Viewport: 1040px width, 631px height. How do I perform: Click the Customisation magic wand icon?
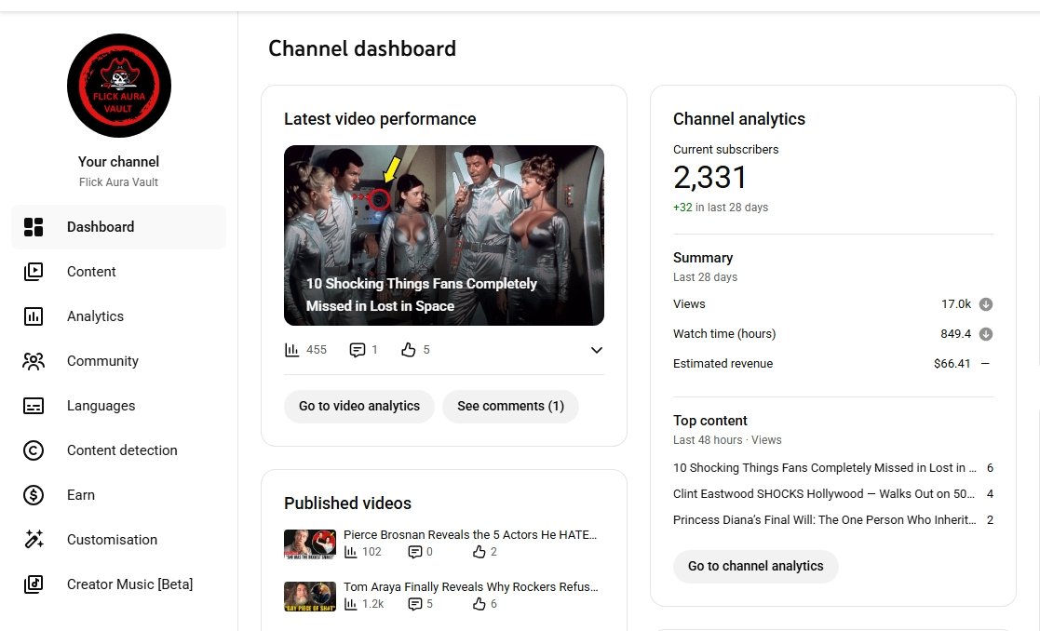34,540
